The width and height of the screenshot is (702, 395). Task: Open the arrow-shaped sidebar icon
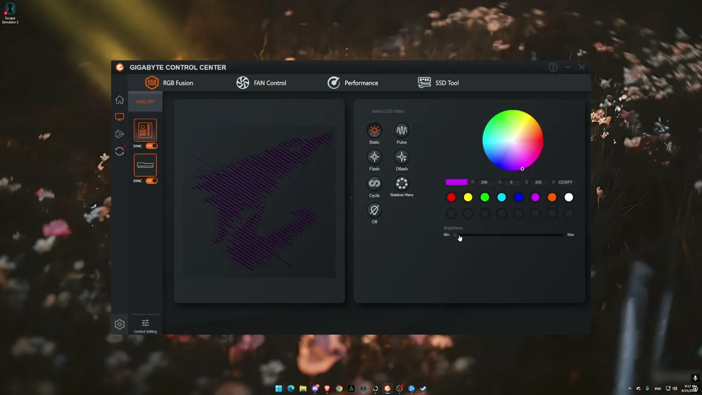click(120, 134)
